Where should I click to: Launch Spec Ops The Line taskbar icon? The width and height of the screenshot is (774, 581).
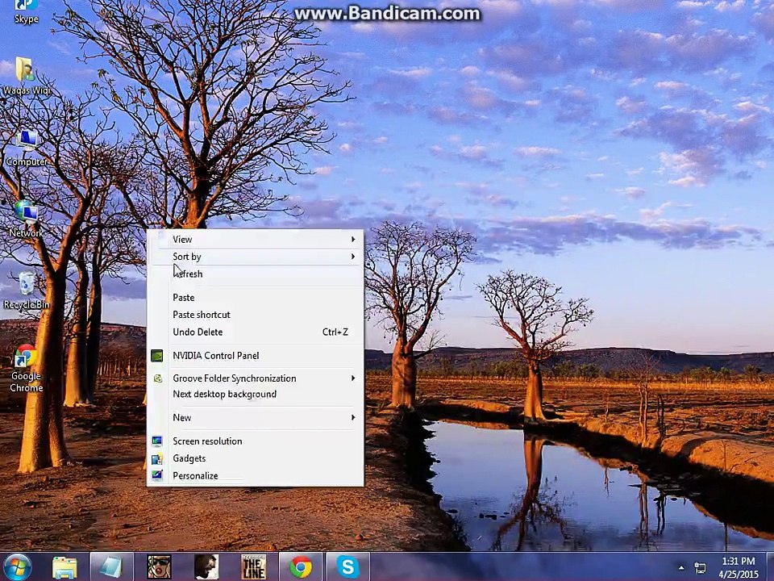(x=254, y=567)
